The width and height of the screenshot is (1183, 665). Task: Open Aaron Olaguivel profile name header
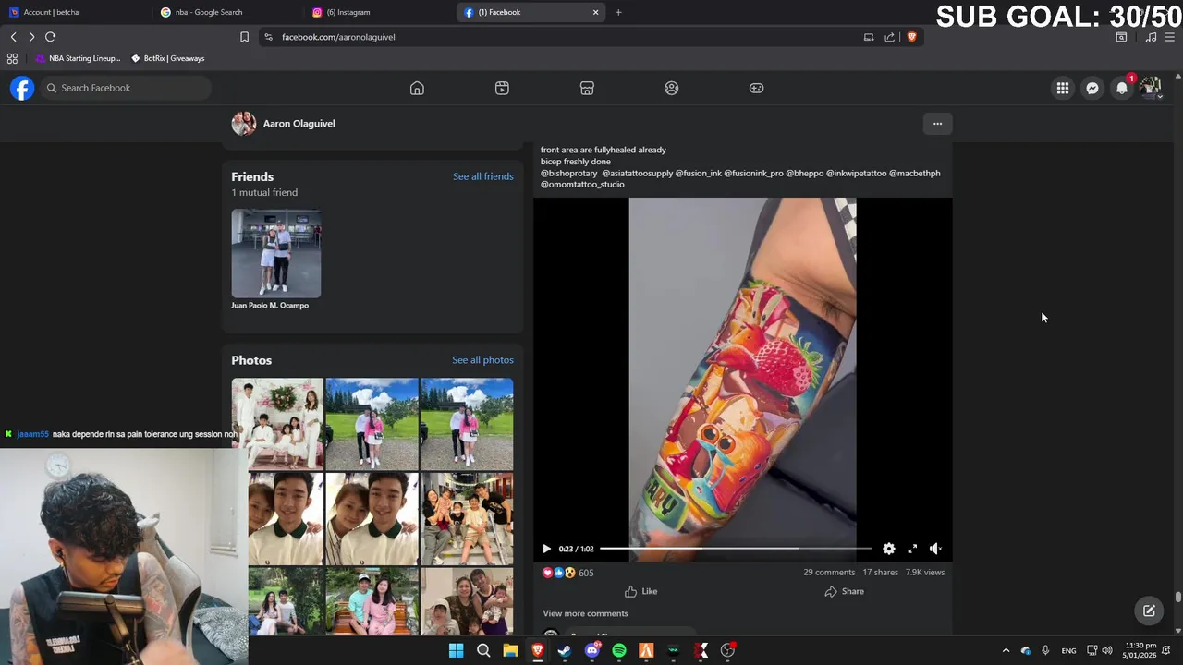coord(299,124)
